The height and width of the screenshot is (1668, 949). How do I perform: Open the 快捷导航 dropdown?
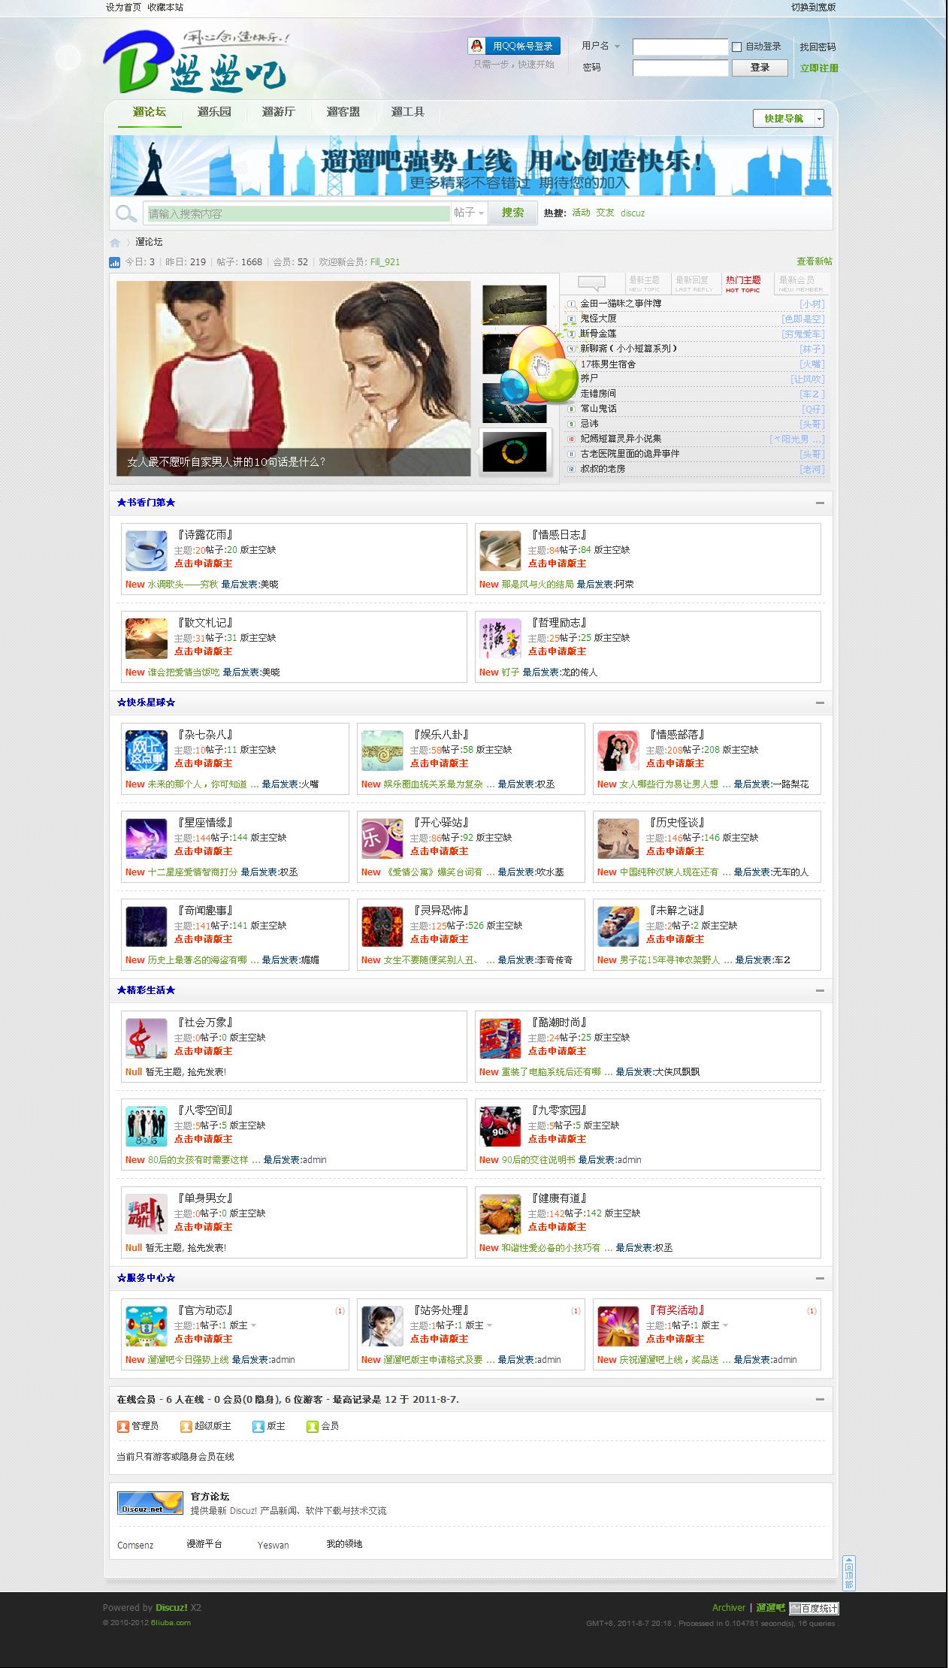788,118
